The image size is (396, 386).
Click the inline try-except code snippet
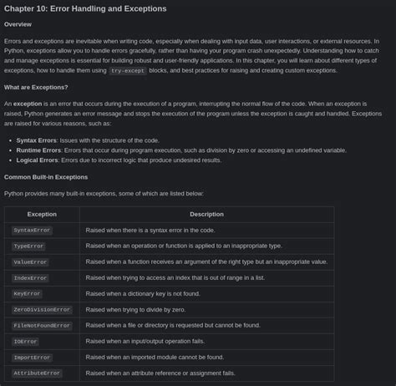point(128,71)
